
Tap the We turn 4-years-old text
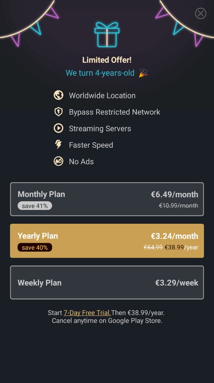click(x=100, y=73)
